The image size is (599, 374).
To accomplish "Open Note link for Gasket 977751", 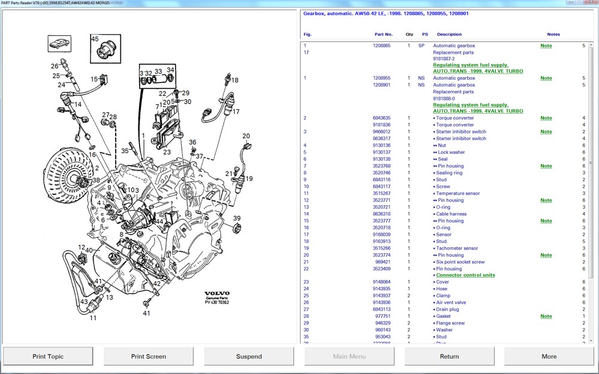I will [546, 317].
